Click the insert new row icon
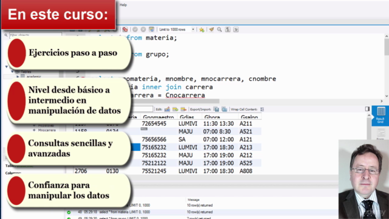389x219 pixels. (x=175, y=109)
